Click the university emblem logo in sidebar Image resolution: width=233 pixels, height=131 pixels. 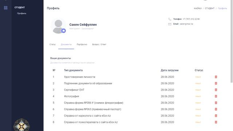point(21,125)
